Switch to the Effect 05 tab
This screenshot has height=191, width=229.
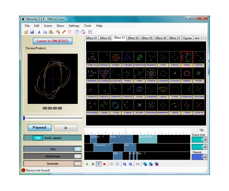click(147, 38)
